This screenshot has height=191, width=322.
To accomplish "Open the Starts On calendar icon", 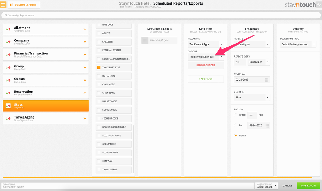I will (x=267, y=80).
